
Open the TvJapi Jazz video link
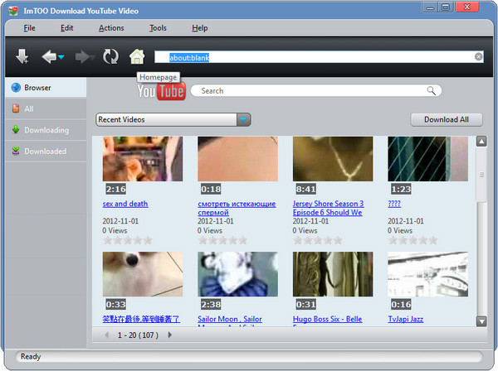[x=405, y=319]
